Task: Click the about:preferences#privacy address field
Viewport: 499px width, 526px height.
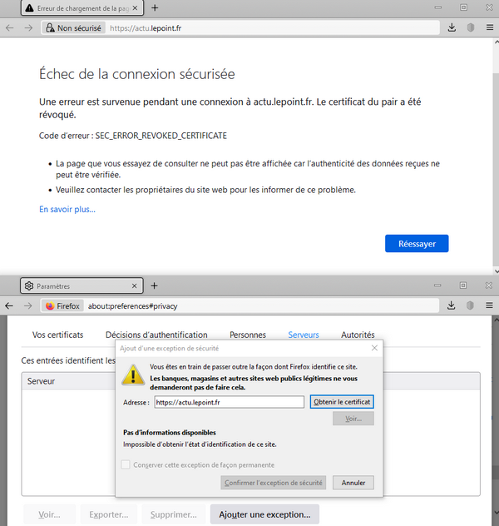Action: 261,305
